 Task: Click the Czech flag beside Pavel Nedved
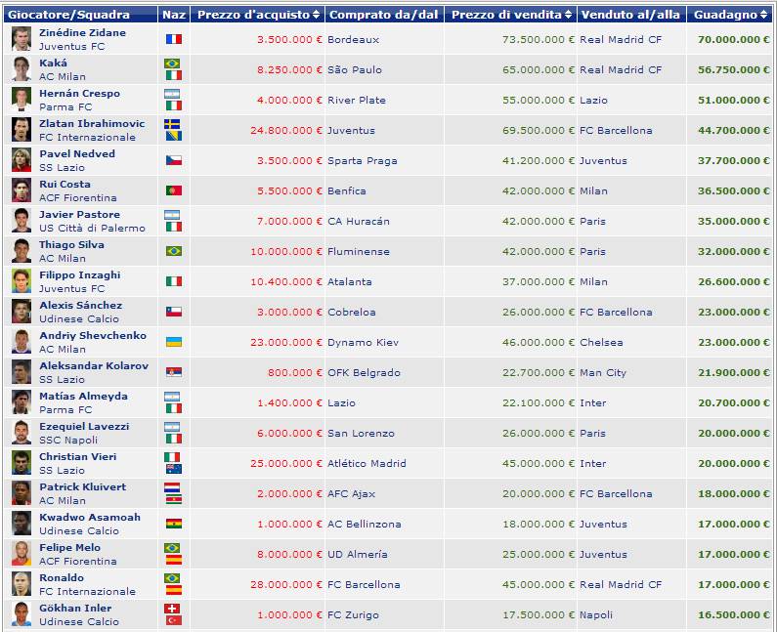(173, 160)
